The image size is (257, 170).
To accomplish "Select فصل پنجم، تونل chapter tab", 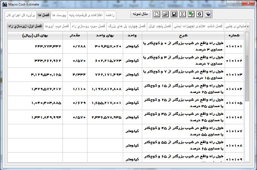I will [x=159, y=26].
